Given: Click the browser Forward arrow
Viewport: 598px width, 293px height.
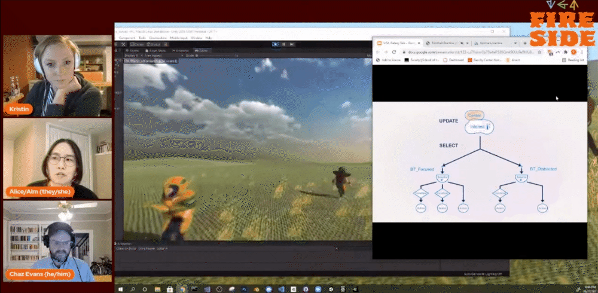Looking at the screenshot, I should pyautogui.click(x=386, y=52).
